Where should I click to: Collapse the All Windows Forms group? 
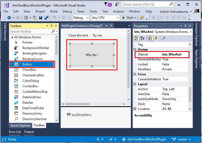click(12, 37)
